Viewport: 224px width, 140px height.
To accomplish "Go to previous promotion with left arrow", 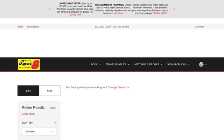I will (x=50, y=9).
